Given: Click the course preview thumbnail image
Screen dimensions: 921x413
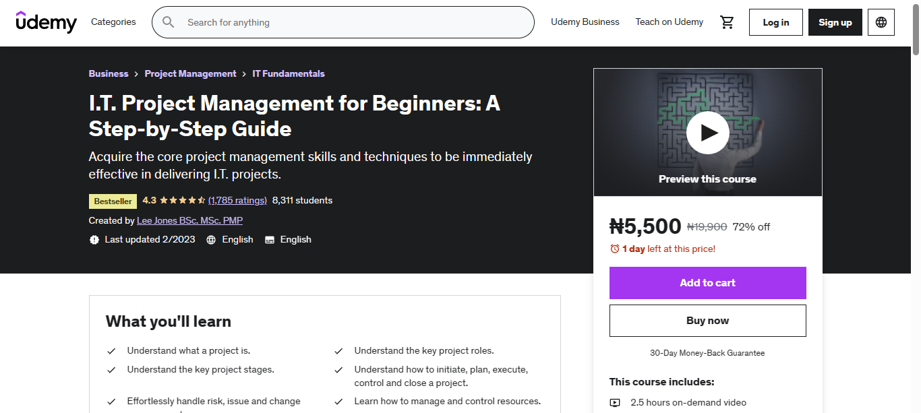Looking at the screenshot, I should click(x=708, y=133).
